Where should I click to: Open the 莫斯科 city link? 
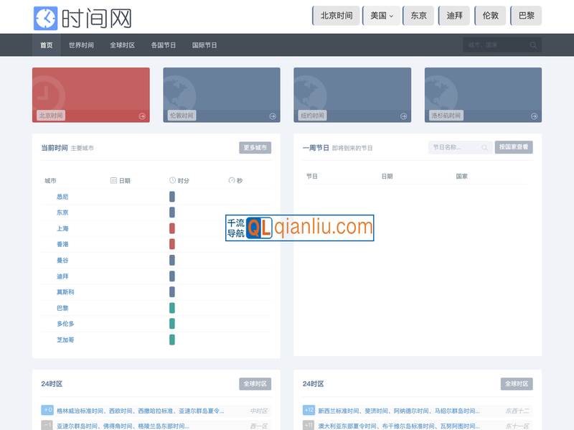coord(65,292)
